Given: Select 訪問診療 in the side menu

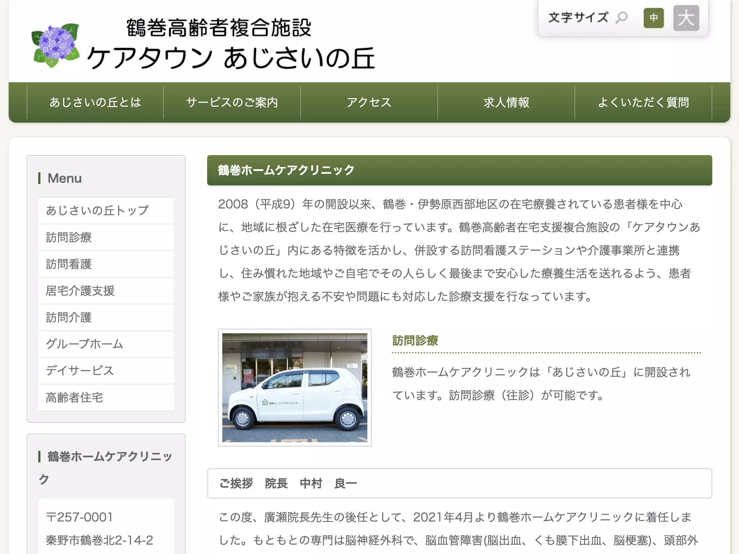Looking at the screenshot, I should [x=106, y=237].
